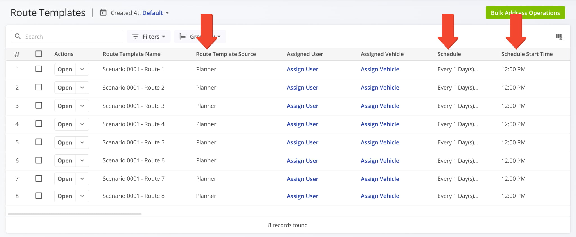Click Assign Vehicle for Route 2
Image resolution: width=576 pixels, height=237 pixels.
point(380,88)
